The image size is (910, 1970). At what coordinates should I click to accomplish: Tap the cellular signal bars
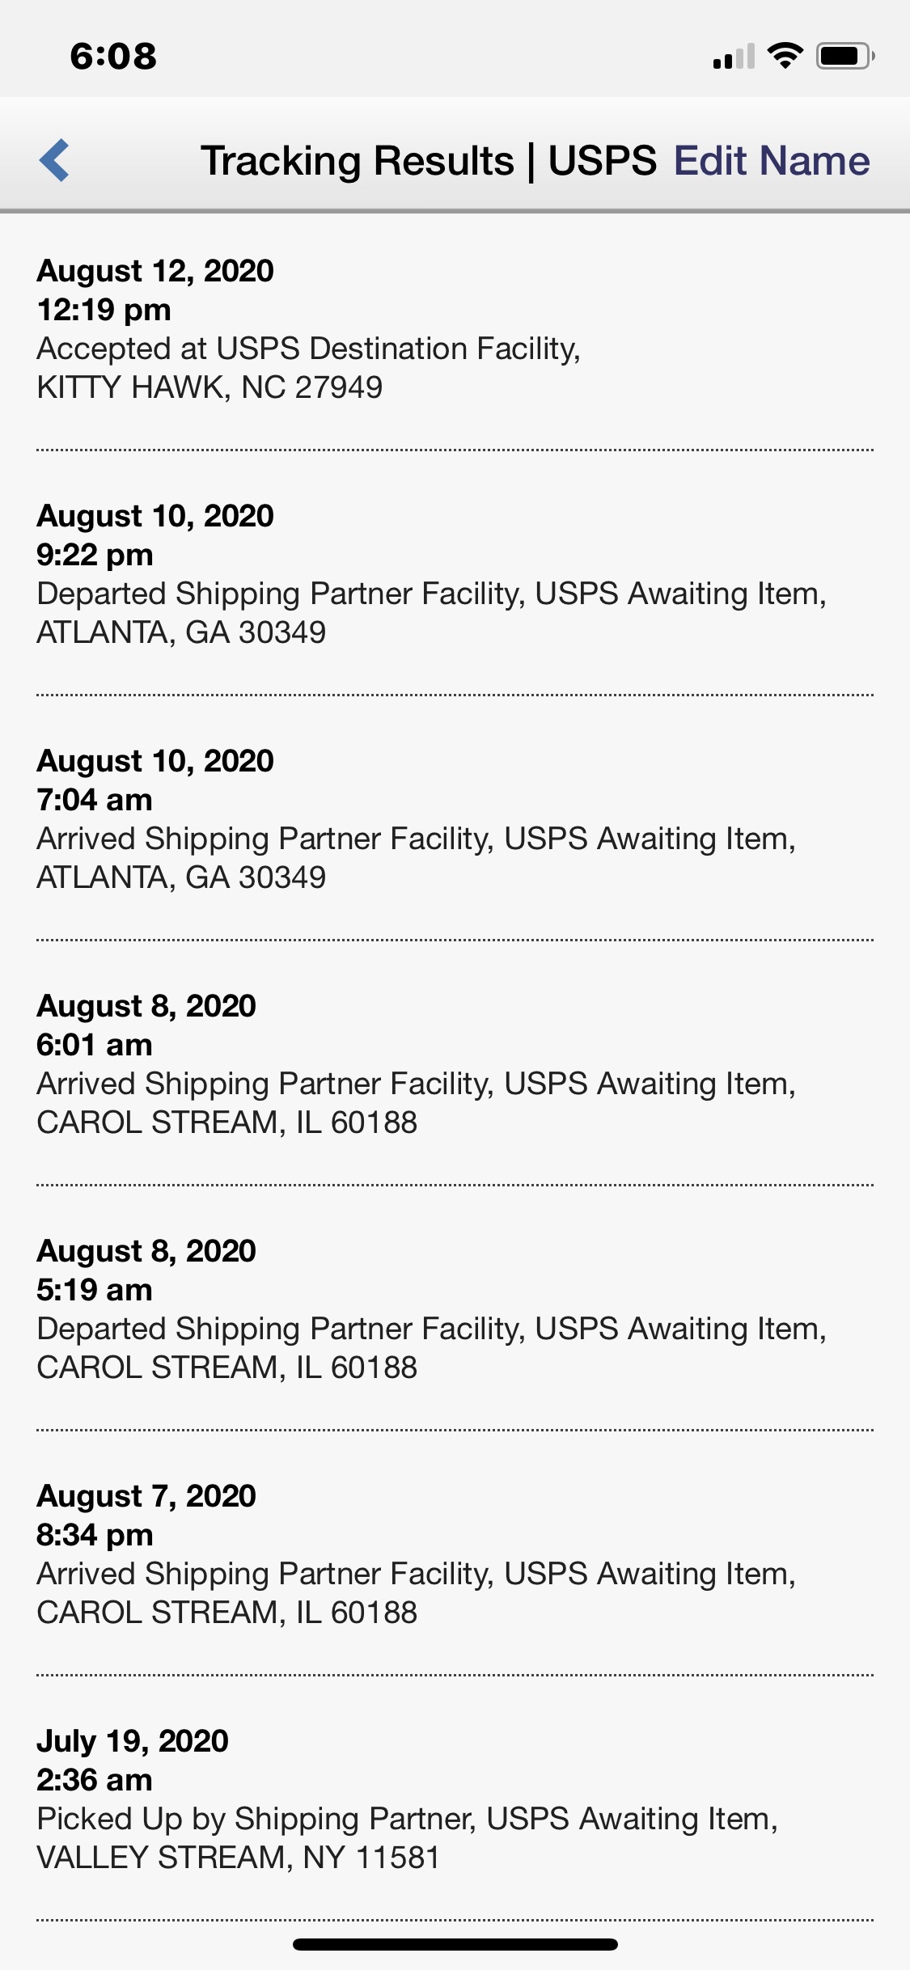(x=733, y=57)
